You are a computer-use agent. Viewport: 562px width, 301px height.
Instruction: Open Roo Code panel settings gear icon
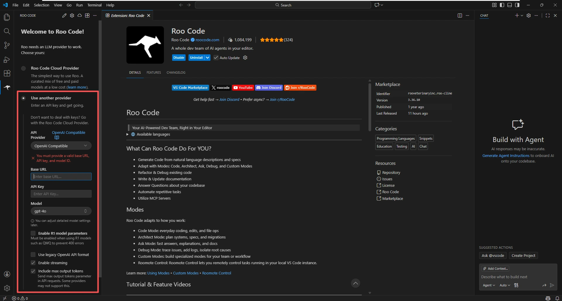(x=72, y=15)
